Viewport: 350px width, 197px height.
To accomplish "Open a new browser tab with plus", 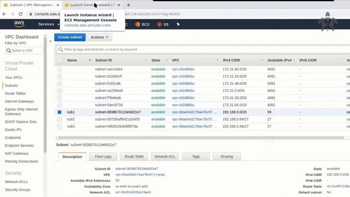I will click(x=129, y=5).
